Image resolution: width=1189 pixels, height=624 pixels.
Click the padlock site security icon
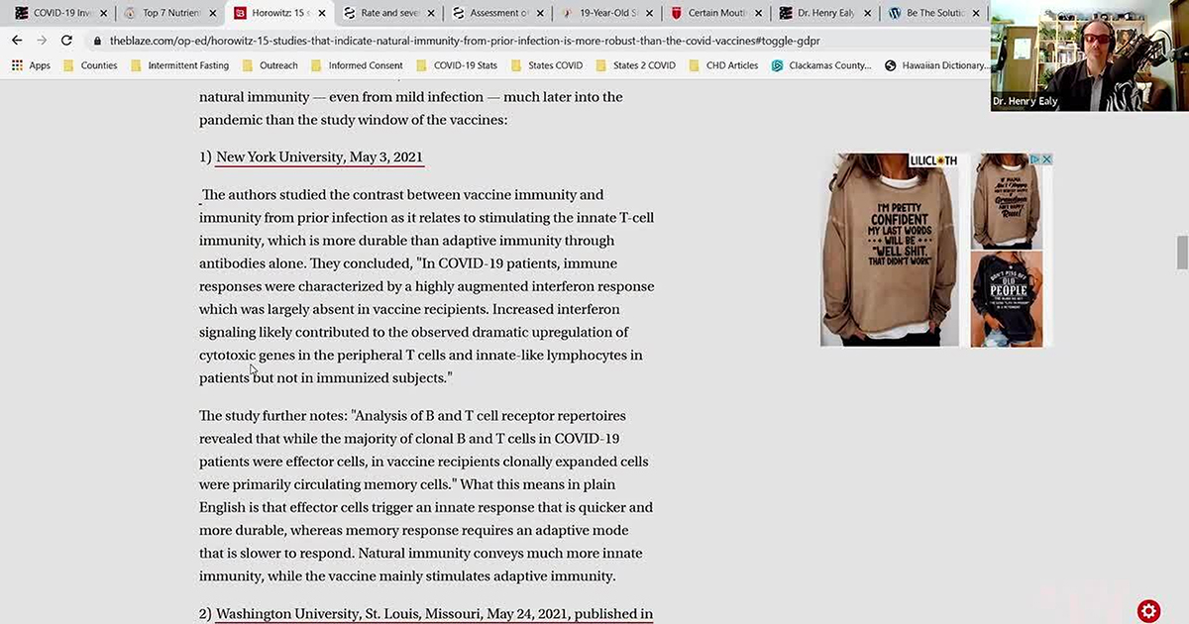(x=97, y=42)
